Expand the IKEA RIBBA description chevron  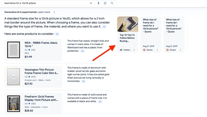click(83, 51)
